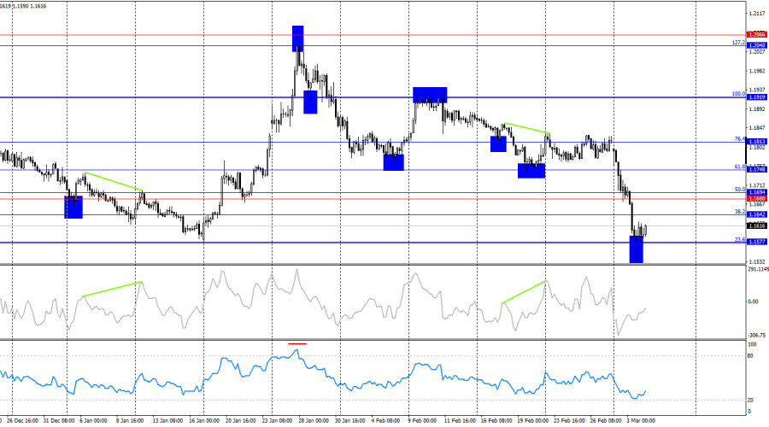This screenshot has height=427, width=769.
Task: Select the wide blue rectangle on the 1.1919 line
Action: 430,95
